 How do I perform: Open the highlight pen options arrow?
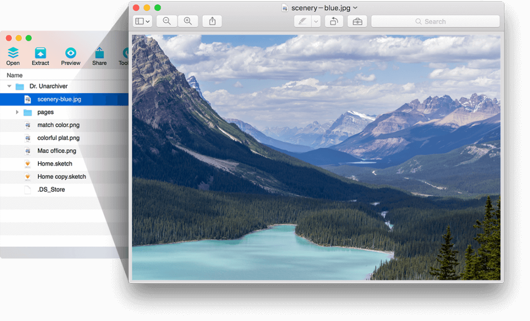tap(316, 22)
